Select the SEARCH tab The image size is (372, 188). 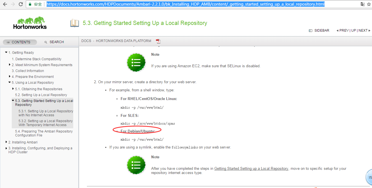point(54,42)
